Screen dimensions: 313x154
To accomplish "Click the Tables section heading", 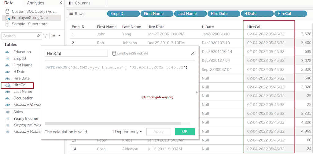I will pos(11,45).
